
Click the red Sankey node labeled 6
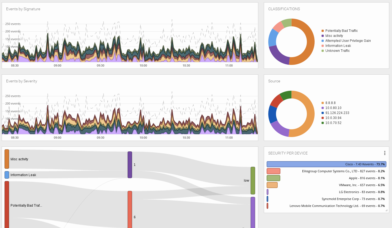(130, 209)
